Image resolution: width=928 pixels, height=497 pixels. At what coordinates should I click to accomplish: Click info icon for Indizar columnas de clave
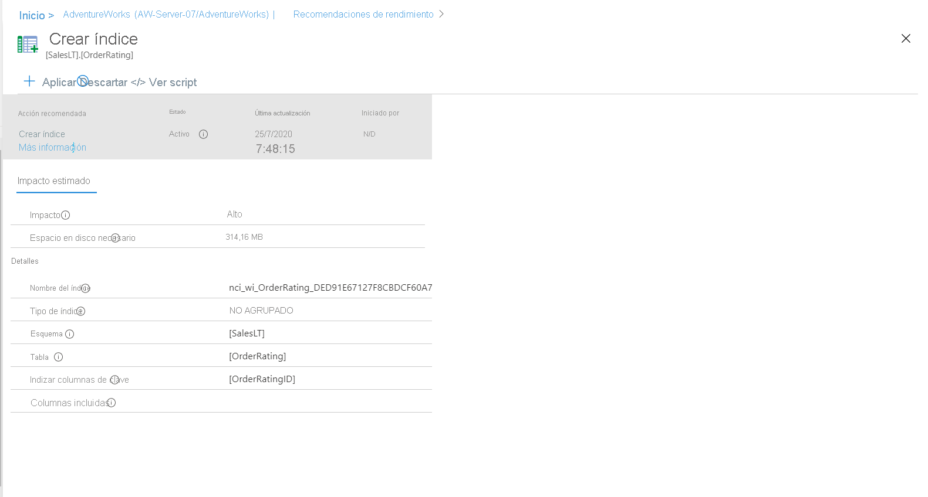coord(114,380)
